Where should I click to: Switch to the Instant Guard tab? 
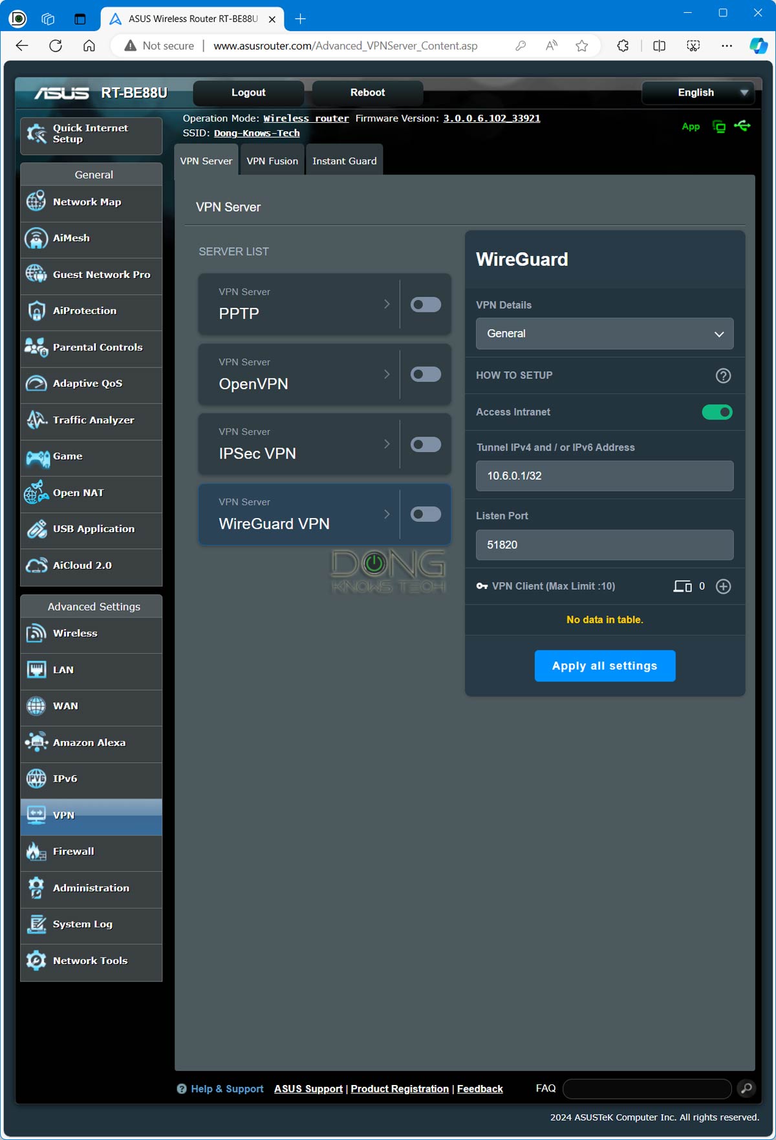(x=345, y=160)
